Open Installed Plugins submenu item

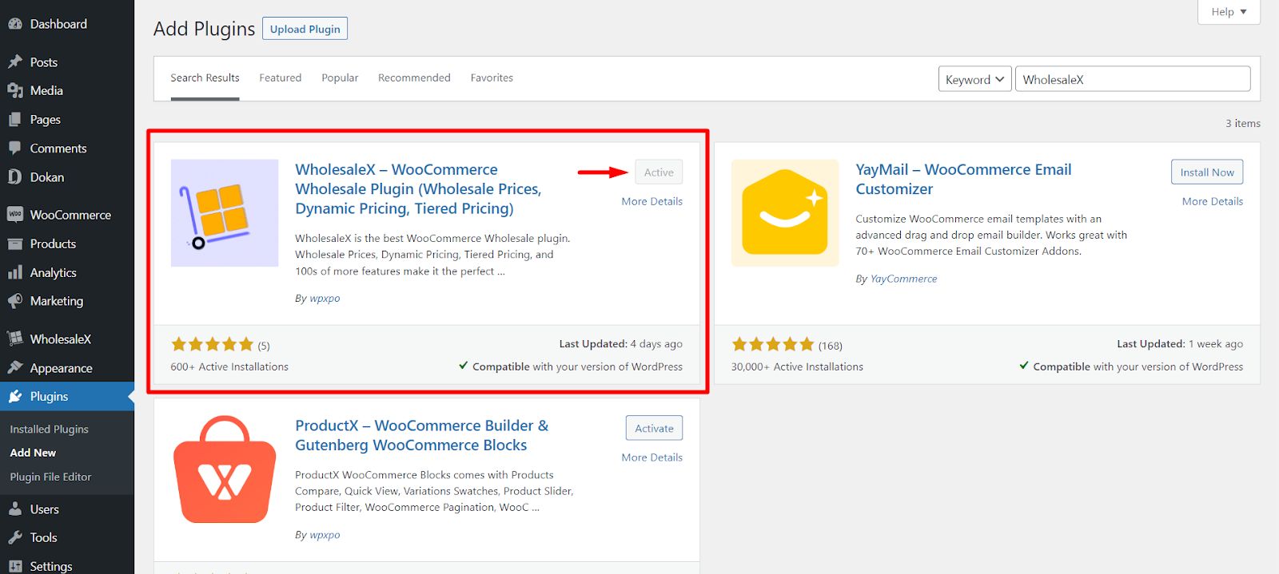click(50, 430)
